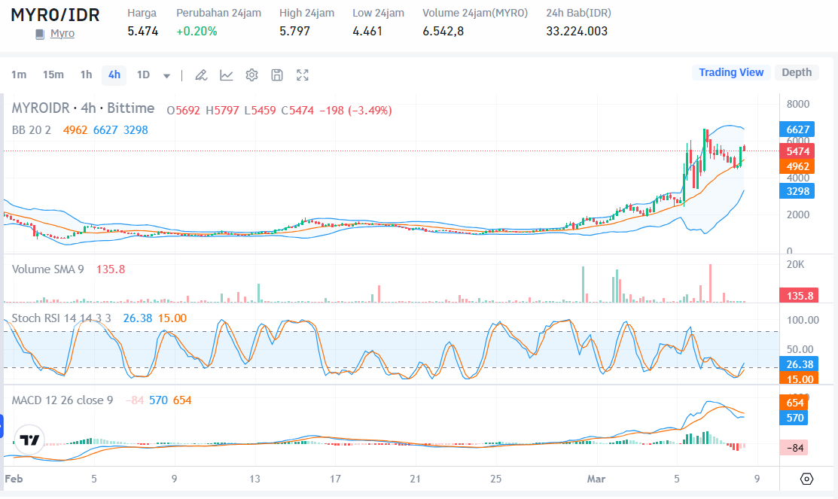Click the Stoch RSI K value label 26.38
This screenshot has width=838, height=499.
click(800, 364)
